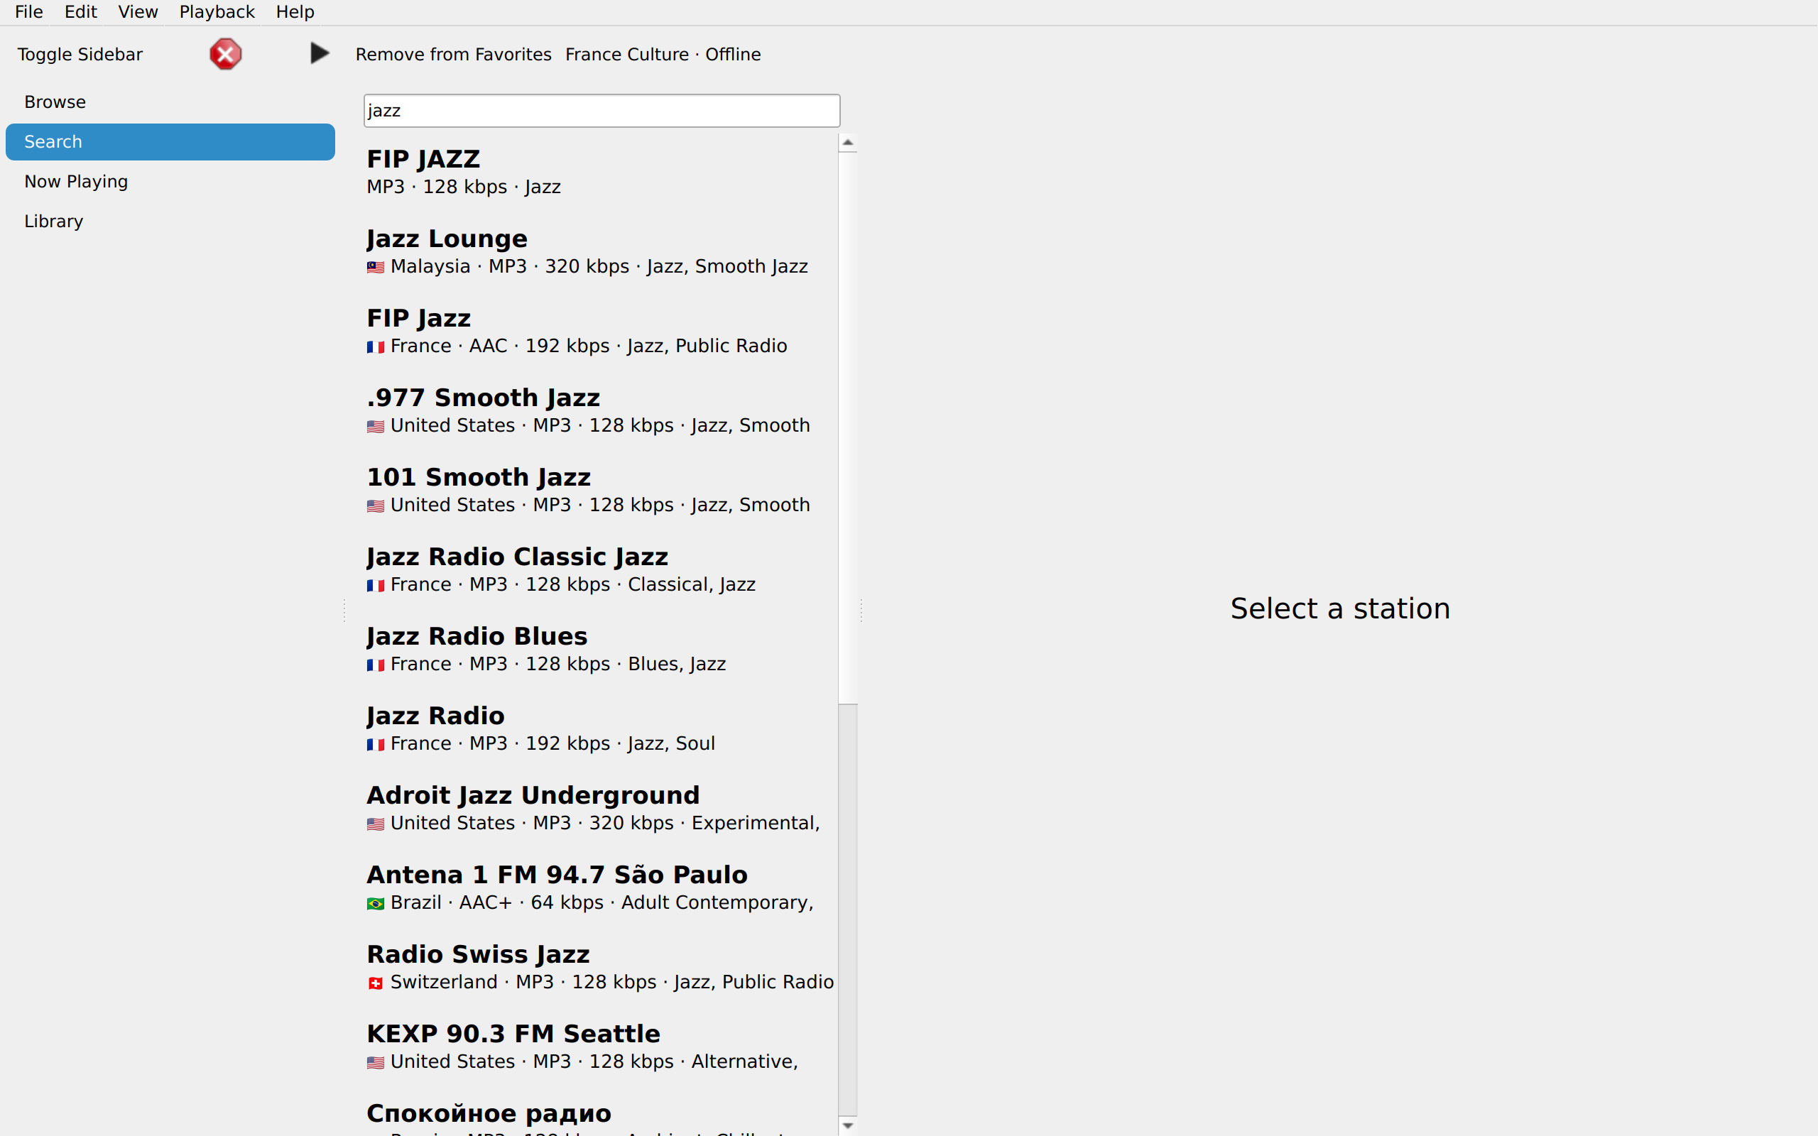Click the US flag under .977 Smooth Jazz
Image resolution: width=1818 pixels, height=1136 pixels.
tap(376, 427)
